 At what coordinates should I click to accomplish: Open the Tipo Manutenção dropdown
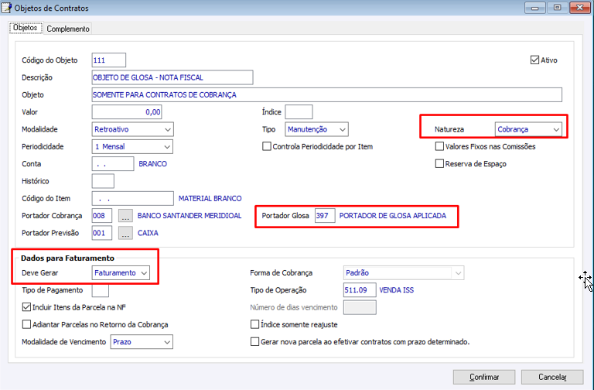click(316, 129)
